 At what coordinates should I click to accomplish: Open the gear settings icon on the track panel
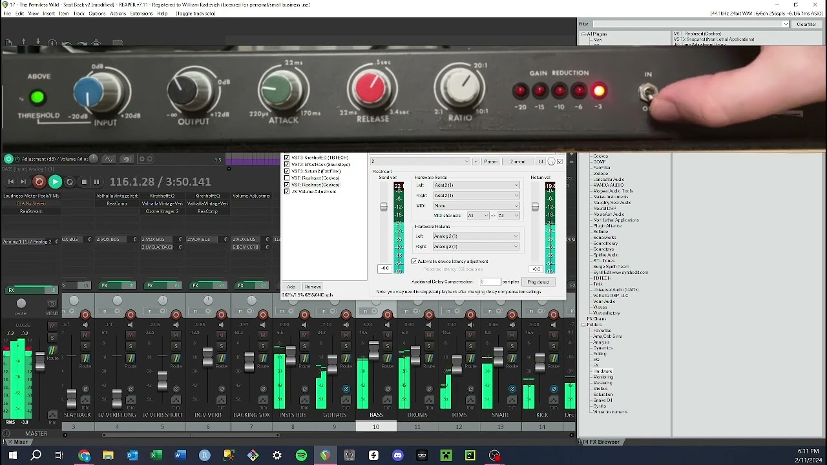(141, 159)
